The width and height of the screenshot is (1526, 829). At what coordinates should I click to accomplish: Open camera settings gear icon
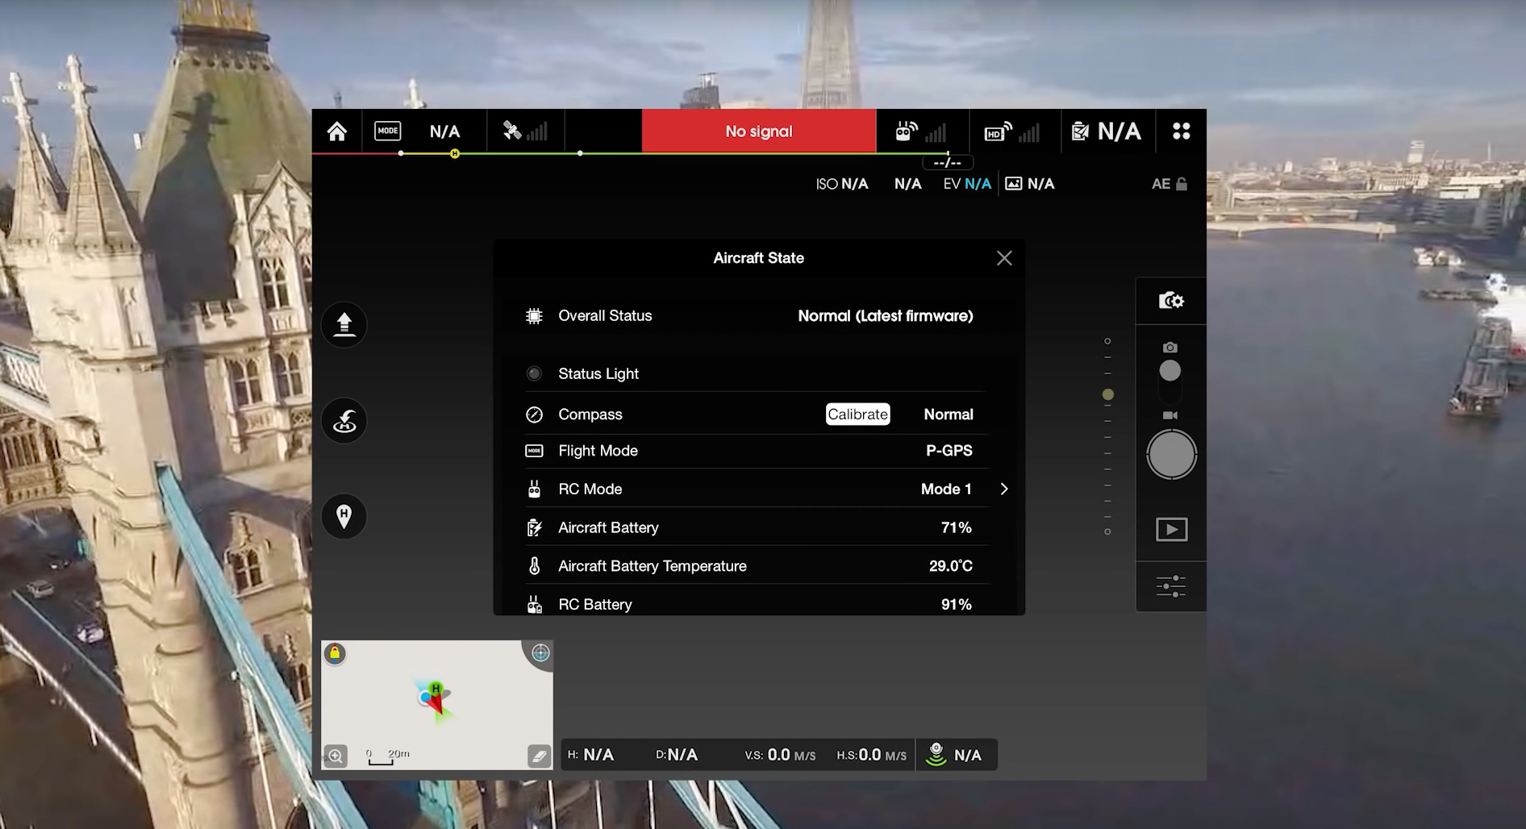pos(1171,301)
